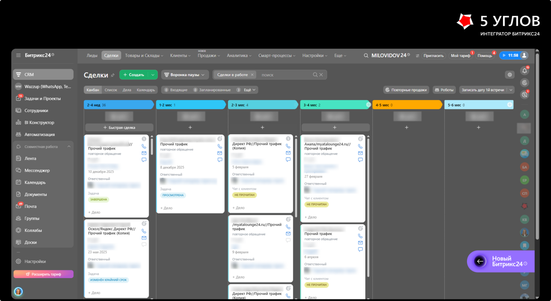Image resolution: width=551 pixels, height=301 pixels.
Task: Select the 5-6 мес light-blue stage header
Action: pos(479,105)
